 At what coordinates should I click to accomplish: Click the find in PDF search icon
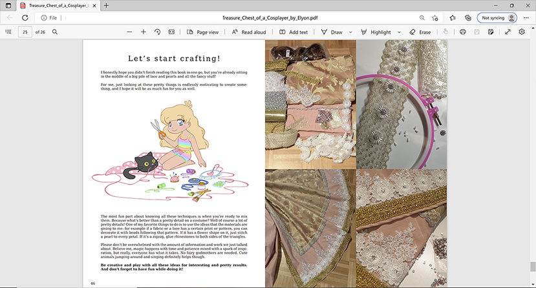pos(55,32)
